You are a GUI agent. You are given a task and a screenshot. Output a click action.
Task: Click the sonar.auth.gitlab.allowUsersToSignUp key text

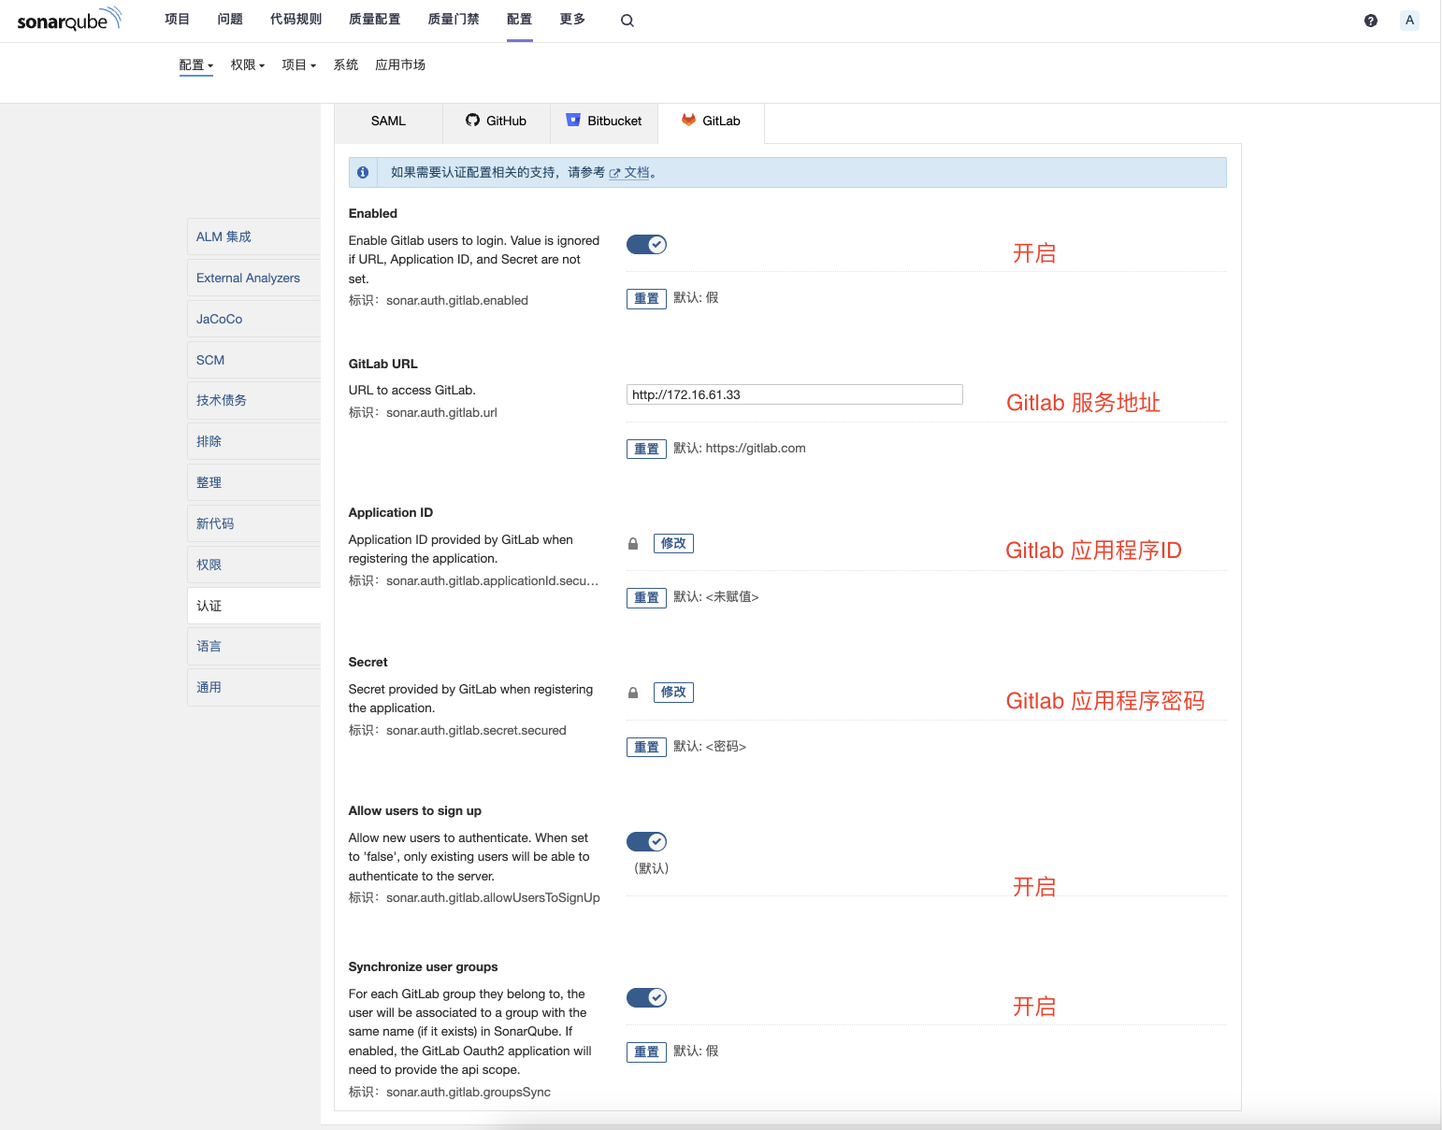[493, 898]
